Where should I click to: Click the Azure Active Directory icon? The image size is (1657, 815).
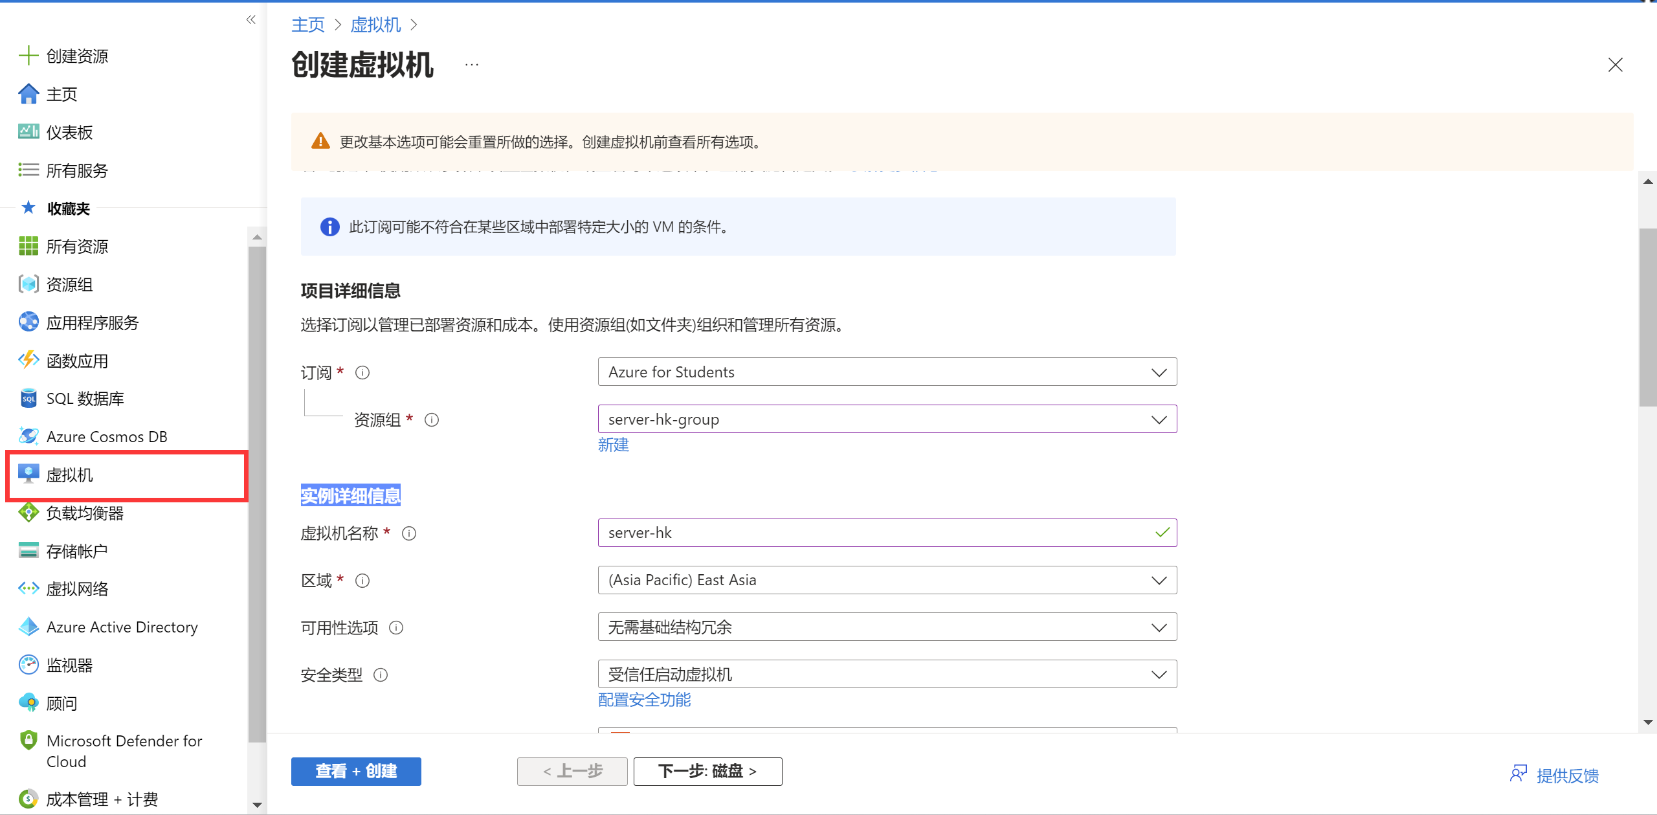tap(28, 627)
